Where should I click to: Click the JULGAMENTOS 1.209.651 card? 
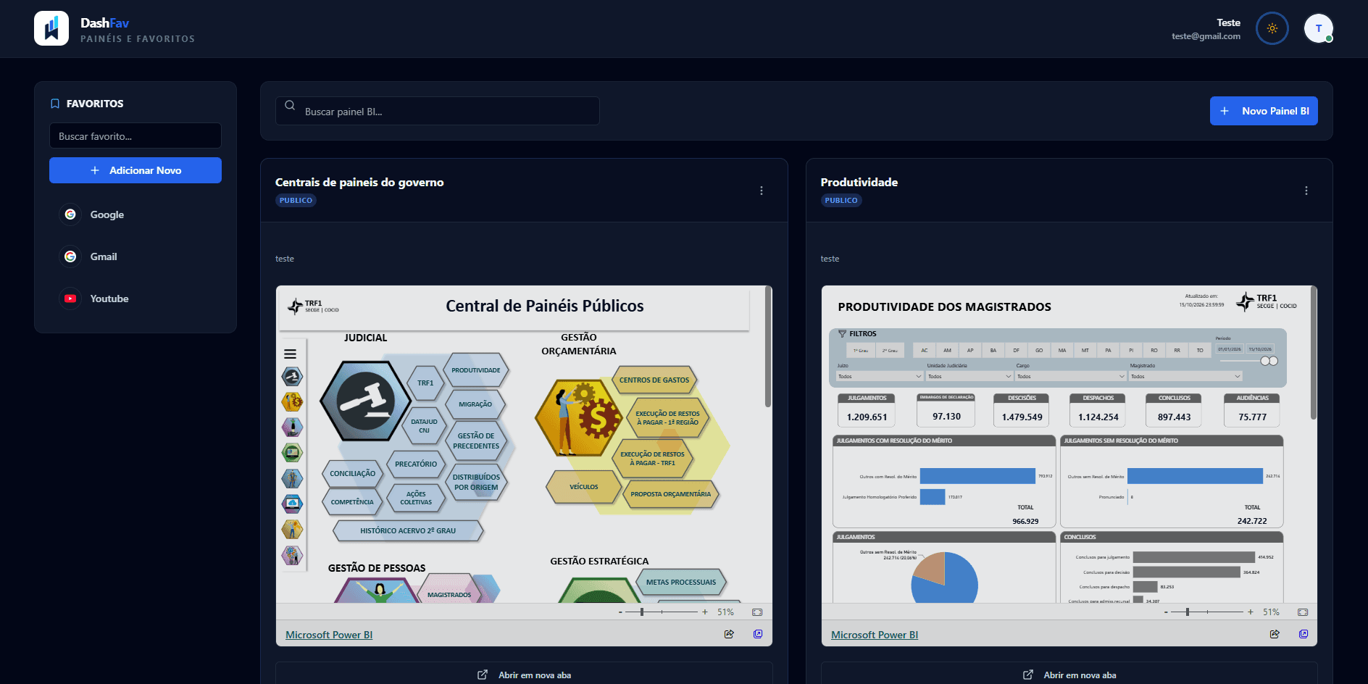coord(867,410)
